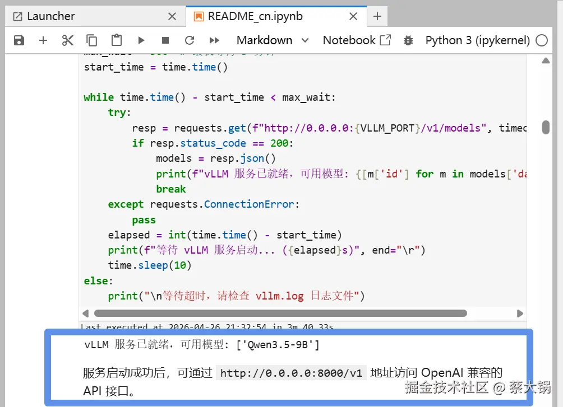Click the scroll up arrow of notebook
Viewport: 563px width, 407px height.
pyautogui.click(x=546, y=60)
